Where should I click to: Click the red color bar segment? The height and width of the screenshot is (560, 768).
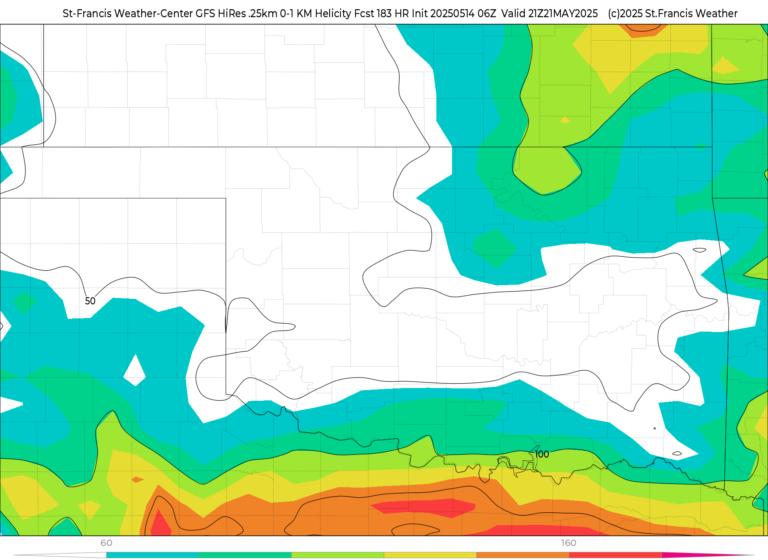615,555
